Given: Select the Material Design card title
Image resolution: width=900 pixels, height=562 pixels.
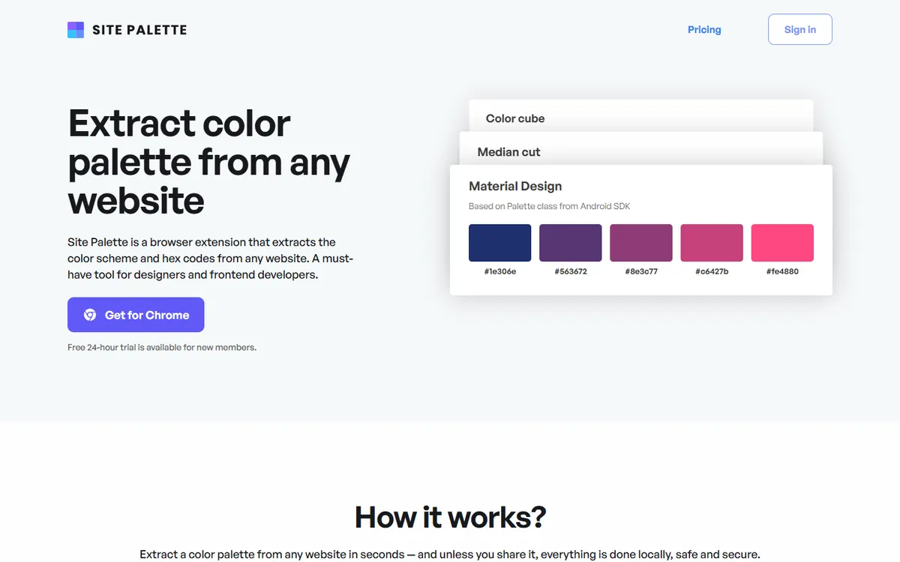Looking at the screenshot, I should click(515, 186).
